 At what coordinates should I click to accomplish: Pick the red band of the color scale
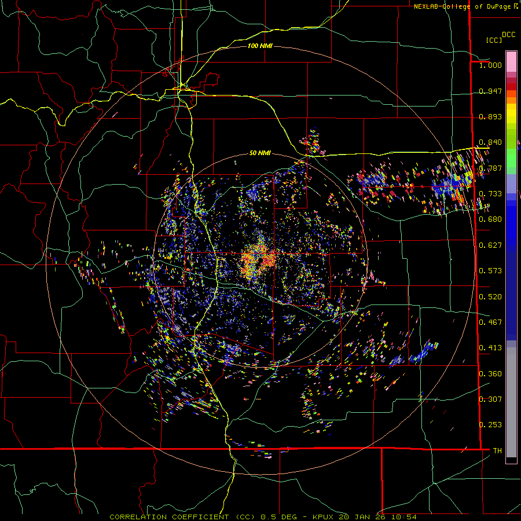[511, 86]
